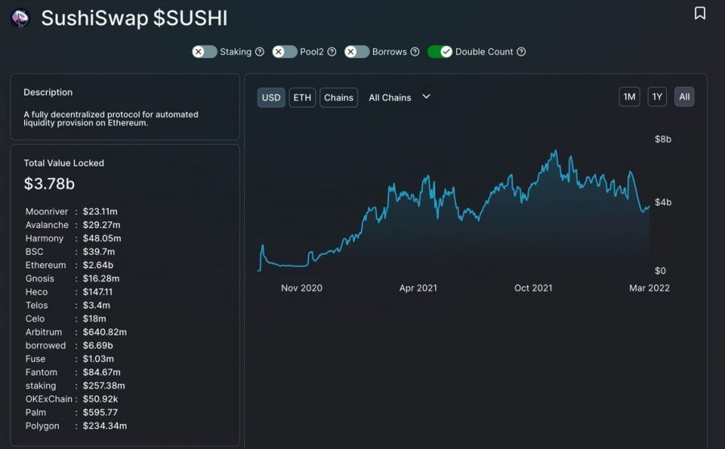The width and height of the screenshot is (725, 449).
Task: Enable the Pool2 toggle
Action: tap(284, 51)
